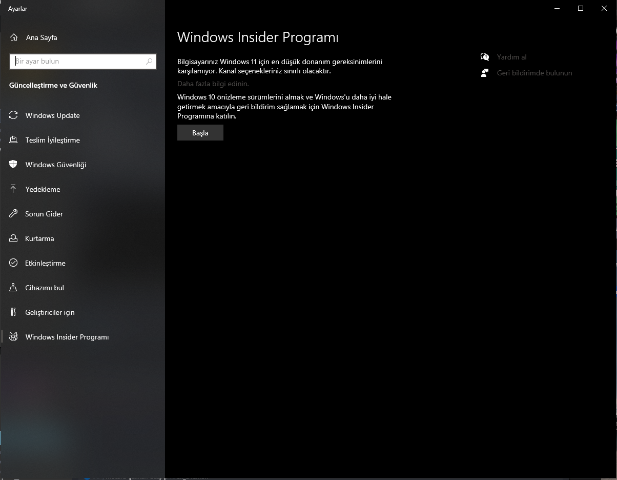This screenshot has height=480, width=617.
Task: Maximize the Ayarlar window
Action: (x=581, y=8)
